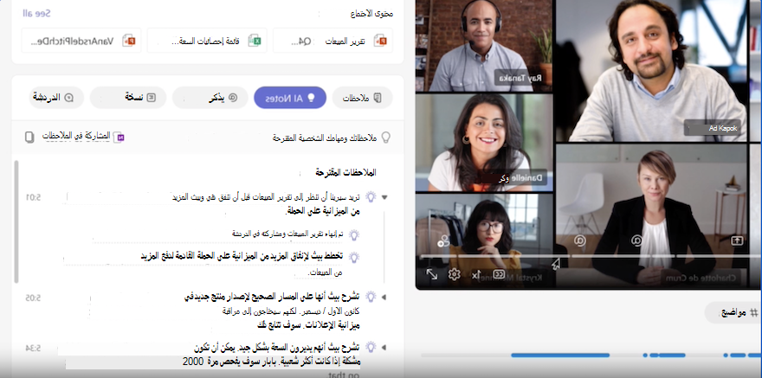Change the playback speed with the 1x control
The image size is (762, 378).
(476, 275)
